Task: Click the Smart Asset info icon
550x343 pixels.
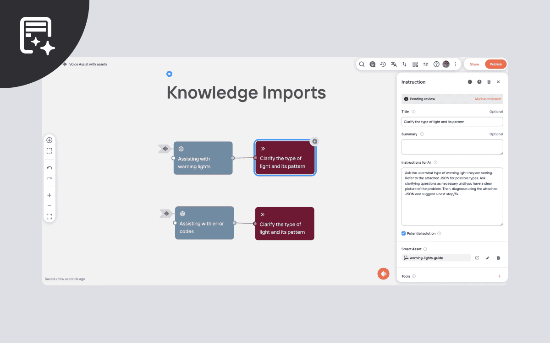Action: (425, 249)
